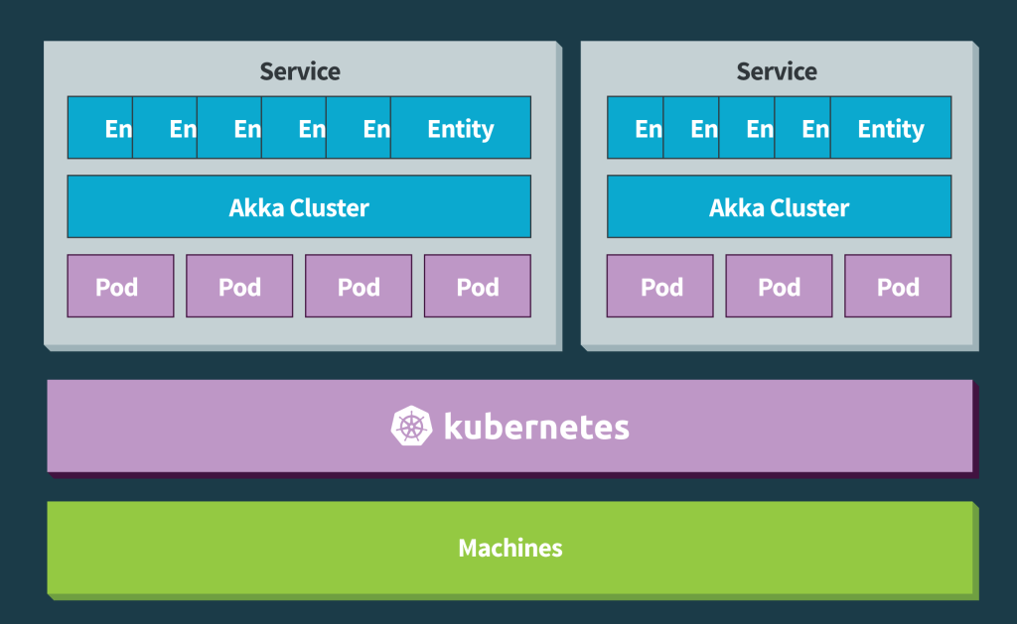Viewport: 1017px width, 624px height.
Task: Select the green Machines bar
Action: click(510, 548)
